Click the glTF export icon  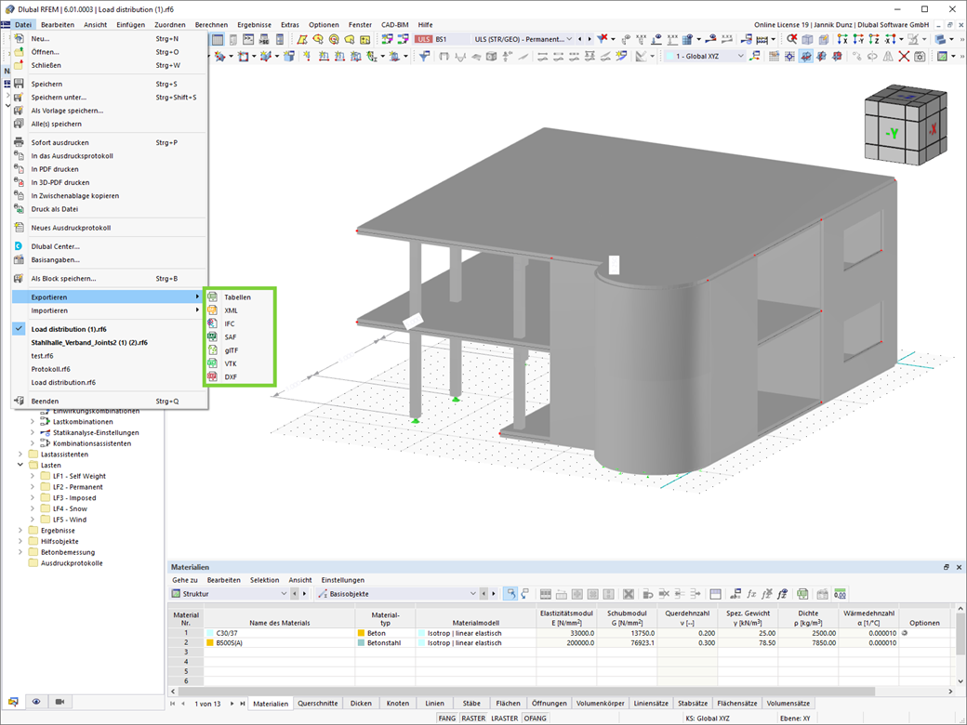pos(212,350)
